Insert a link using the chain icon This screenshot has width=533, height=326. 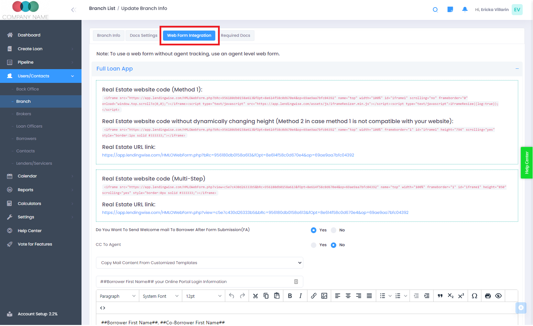(314, 296)
